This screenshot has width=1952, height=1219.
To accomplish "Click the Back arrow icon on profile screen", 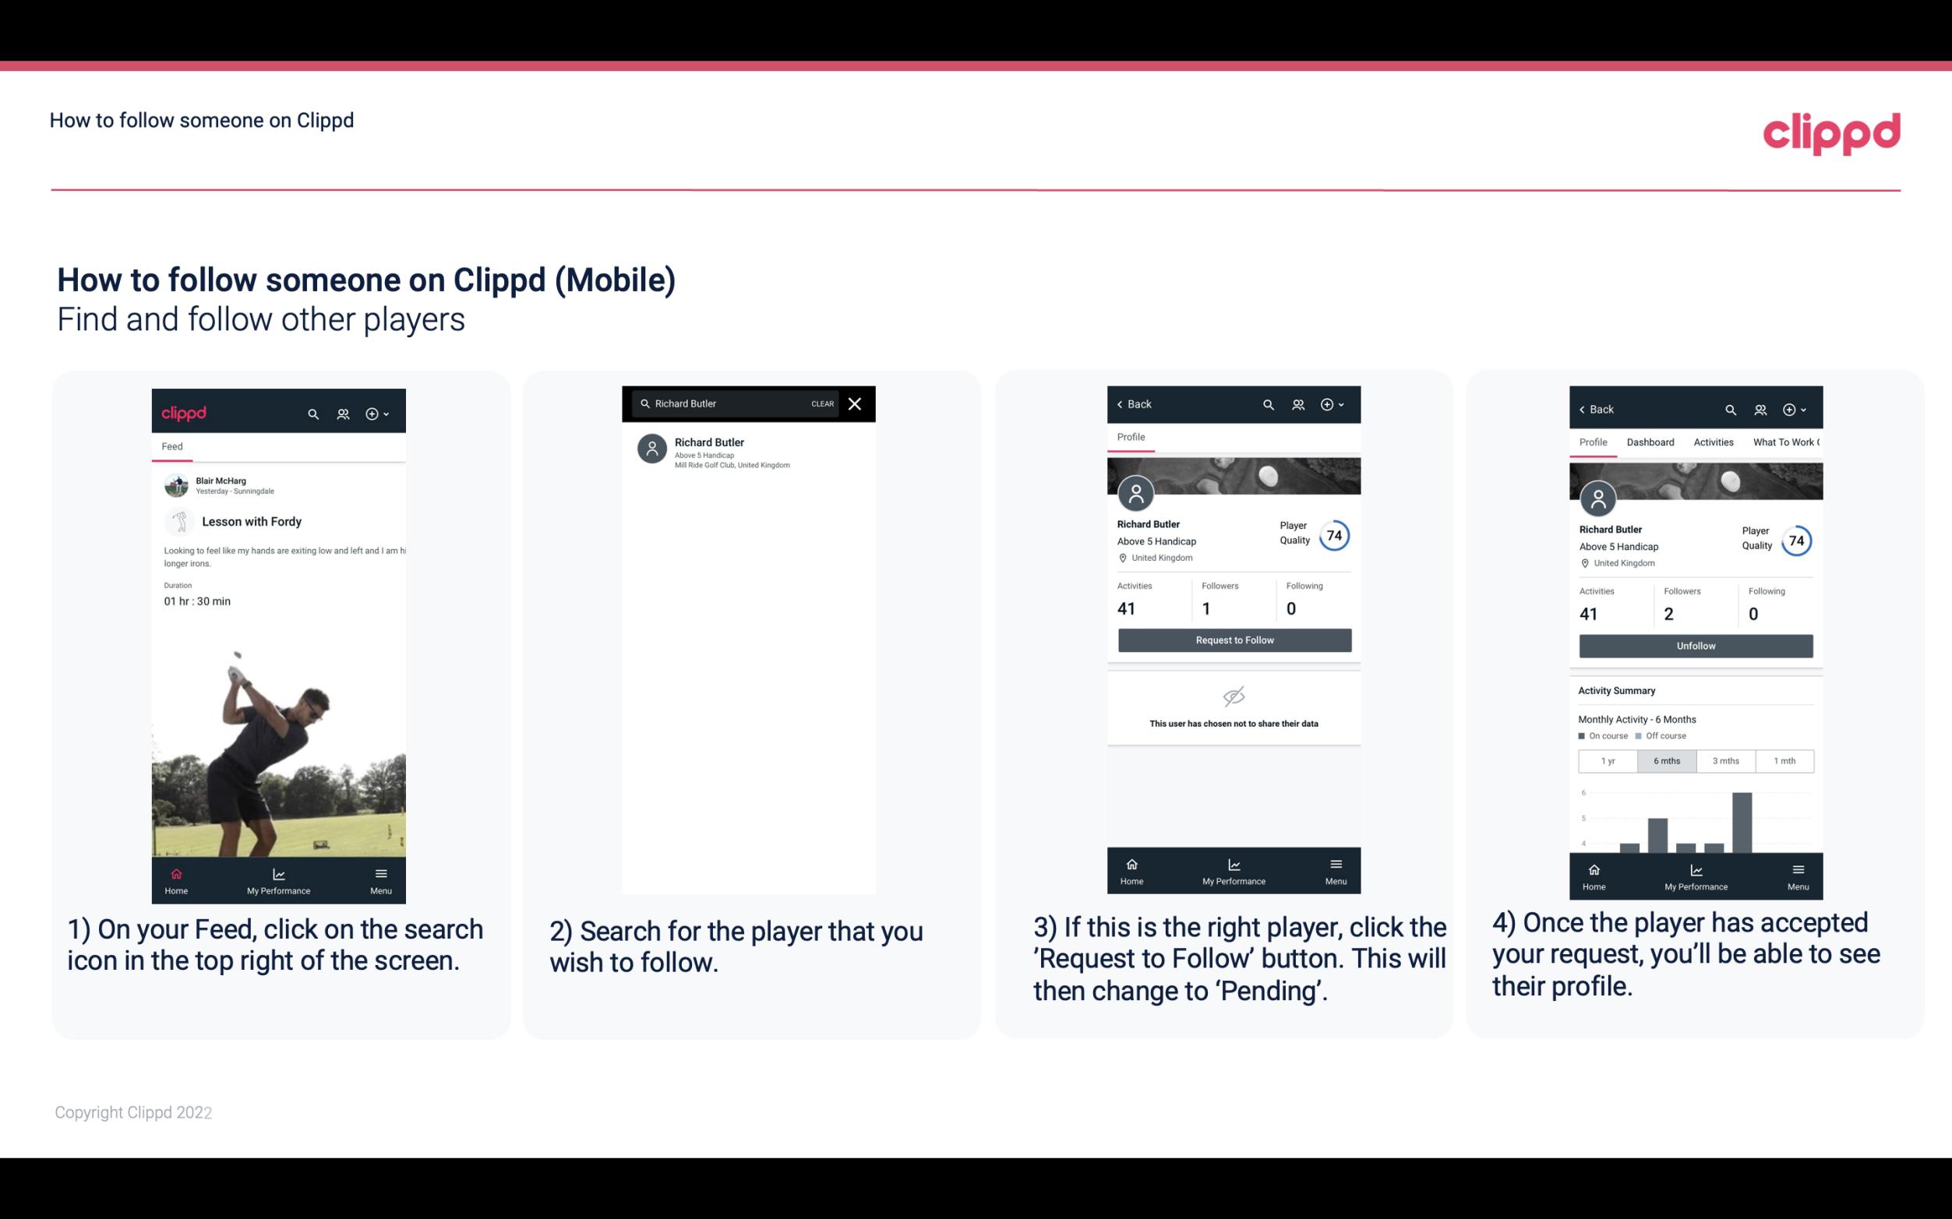I will point(1124,403).
